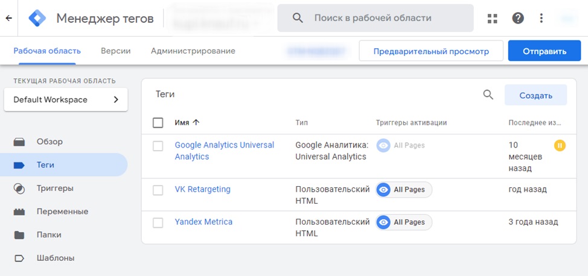This screenshot has height=276, width=588.
Task: Open the Переменные section
Action: tap(64, 212)
